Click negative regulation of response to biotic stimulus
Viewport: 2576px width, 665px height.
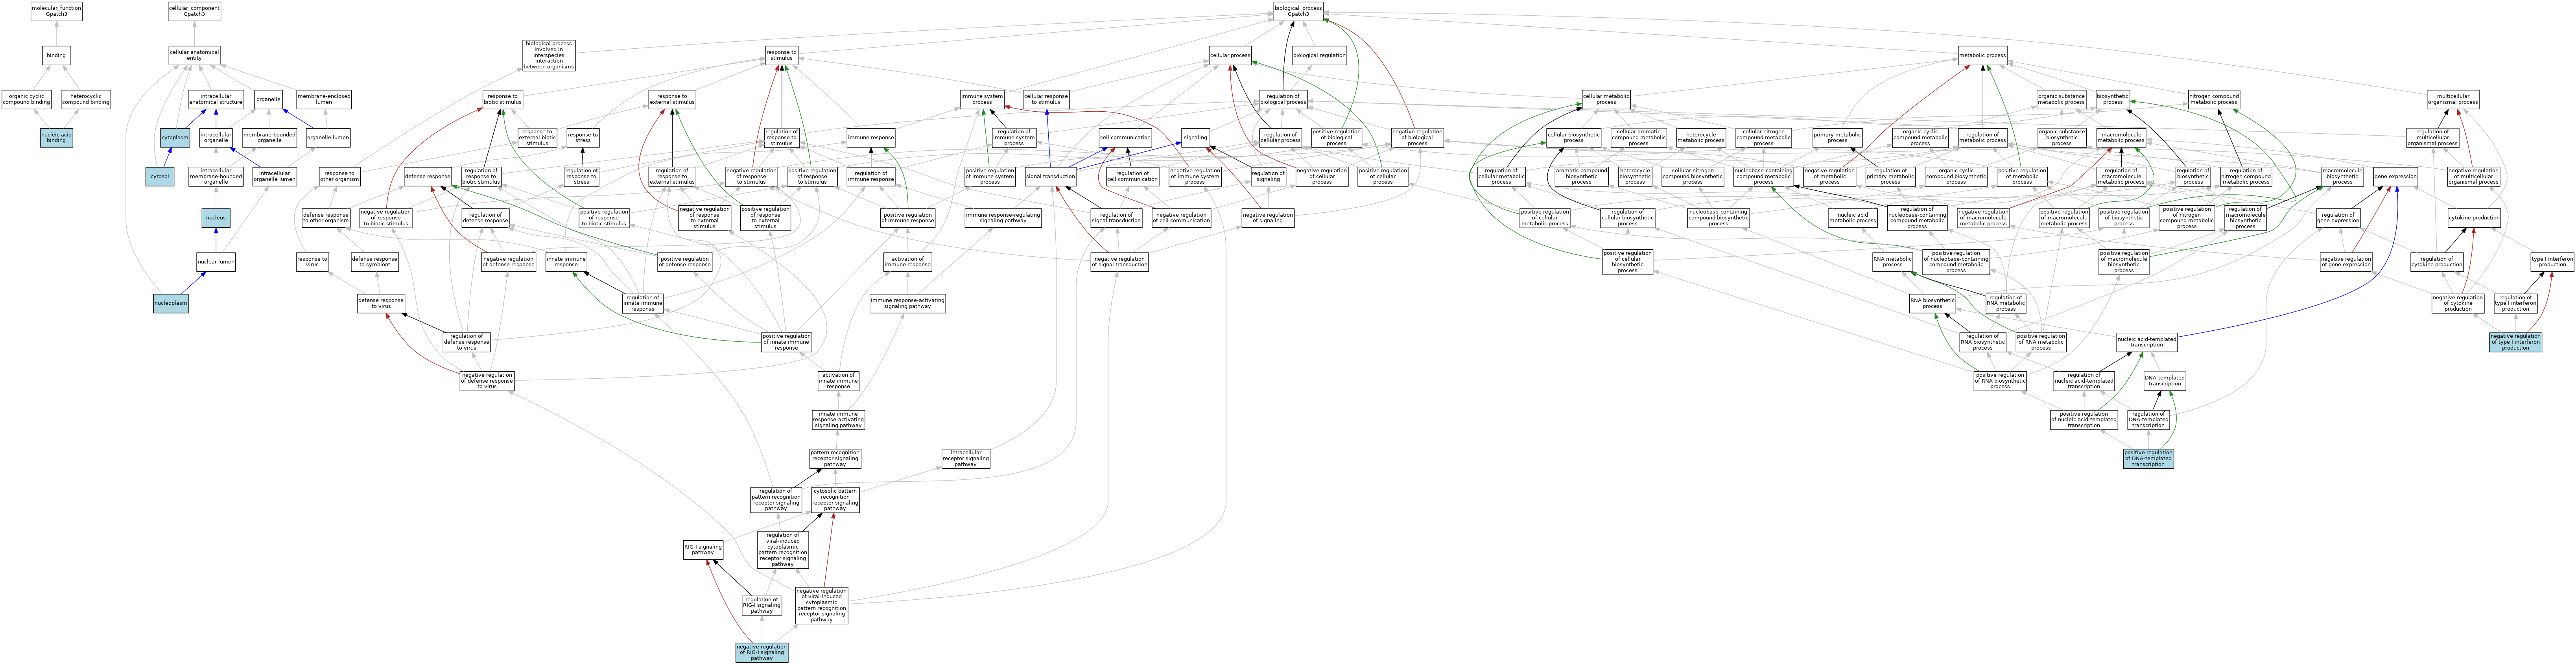(385, 217)
